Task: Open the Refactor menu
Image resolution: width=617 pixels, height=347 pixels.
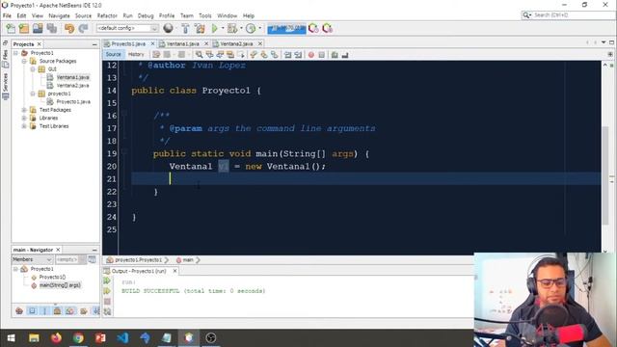Action: (x=107, y=15)
